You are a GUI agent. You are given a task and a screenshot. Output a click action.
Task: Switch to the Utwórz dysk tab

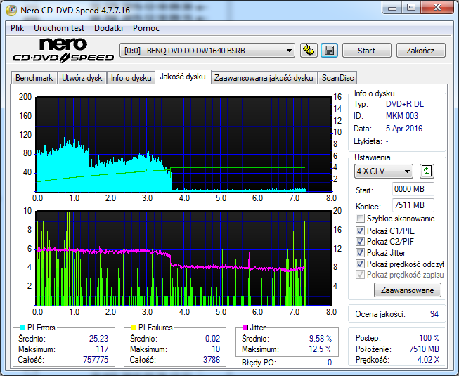point(82,78)
